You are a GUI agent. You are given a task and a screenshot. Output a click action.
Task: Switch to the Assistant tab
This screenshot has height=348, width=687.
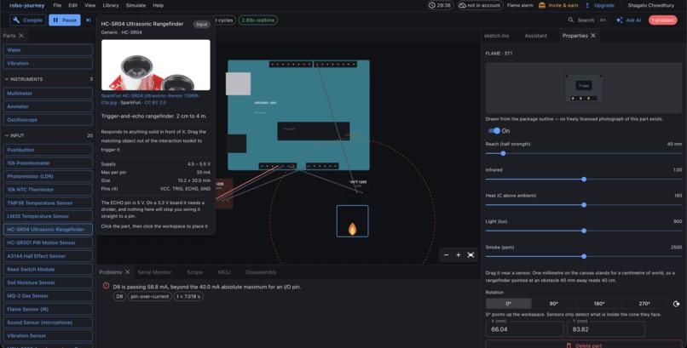pos(536,36)
